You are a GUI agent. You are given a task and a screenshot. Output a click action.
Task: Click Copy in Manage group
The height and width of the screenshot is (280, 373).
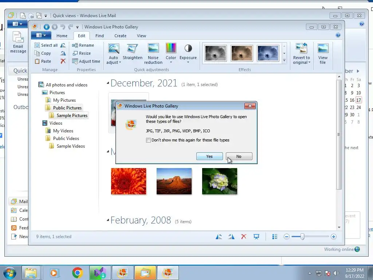(43, 53)
